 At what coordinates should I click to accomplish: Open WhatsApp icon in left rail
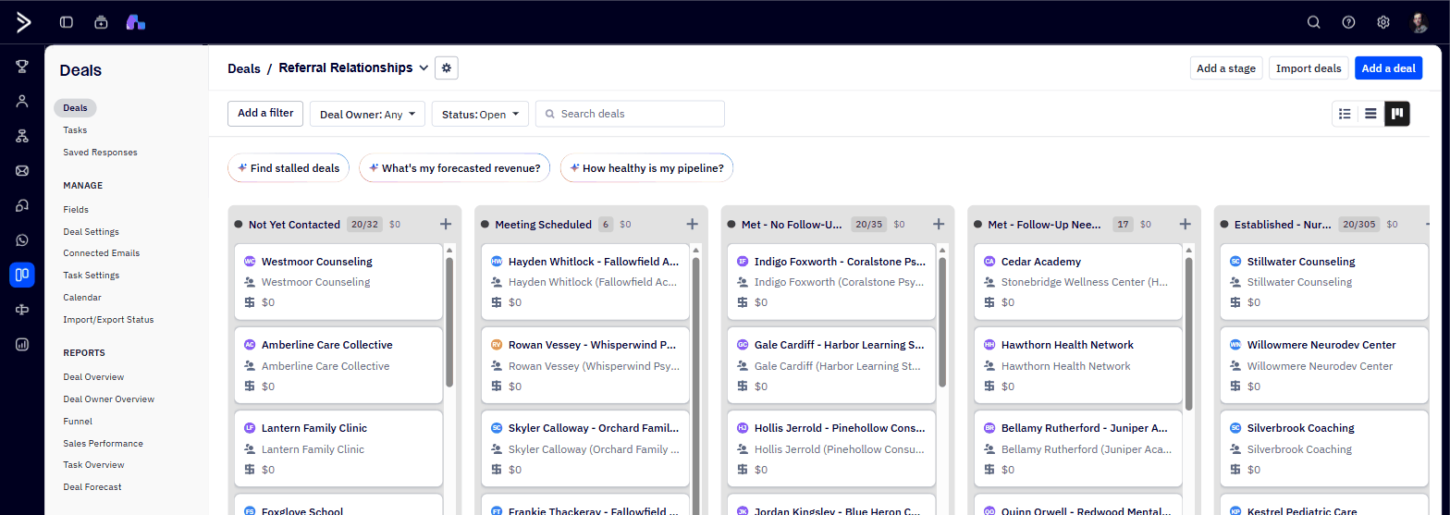pyautogui.click(x=22, y=239)
